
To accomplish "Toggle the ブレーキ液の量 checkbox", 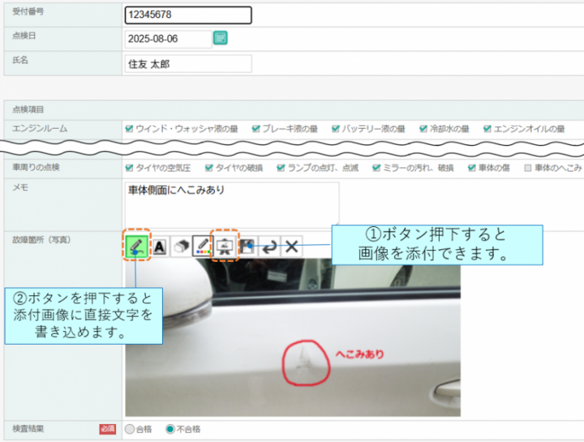I will coord(255,129).
